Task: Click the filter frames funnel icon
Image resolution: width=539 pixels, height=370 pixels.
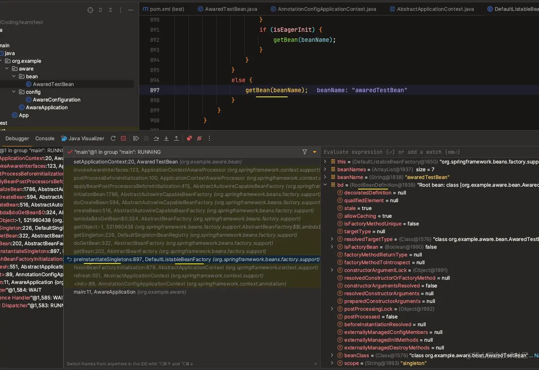Action: 305,152
